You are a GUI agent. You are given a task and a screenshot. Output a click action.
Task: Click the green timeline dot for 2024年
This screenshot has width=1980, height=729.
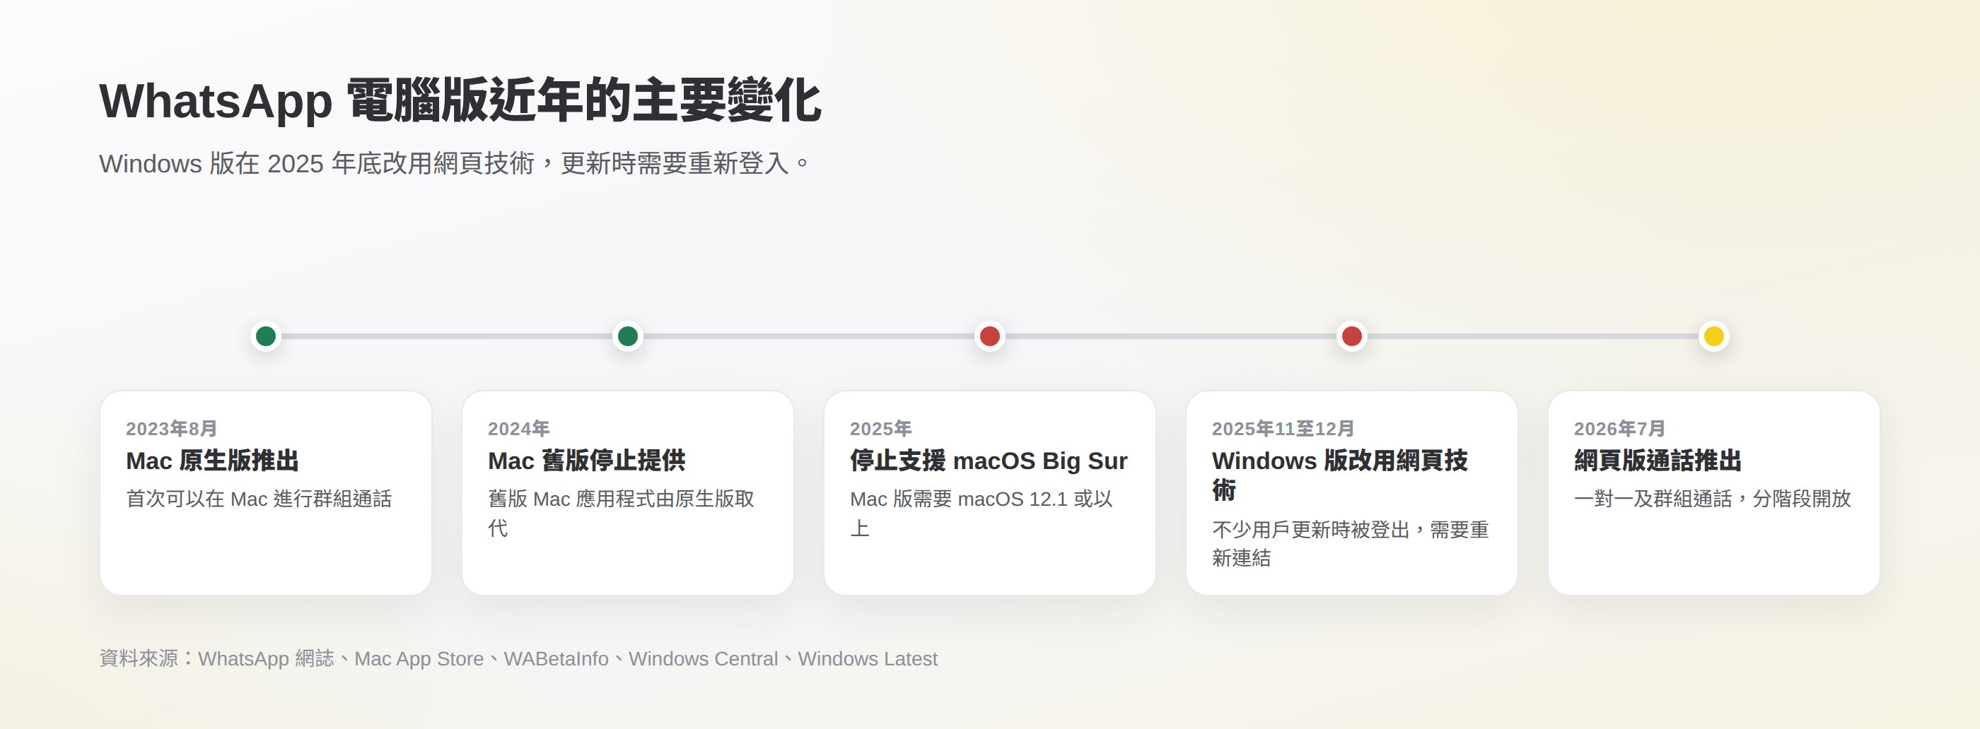click(x=628, y=336)
